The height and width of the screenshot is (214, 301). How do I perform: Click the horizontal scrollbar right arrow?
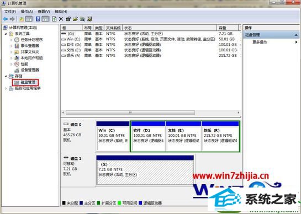[238, 113]
